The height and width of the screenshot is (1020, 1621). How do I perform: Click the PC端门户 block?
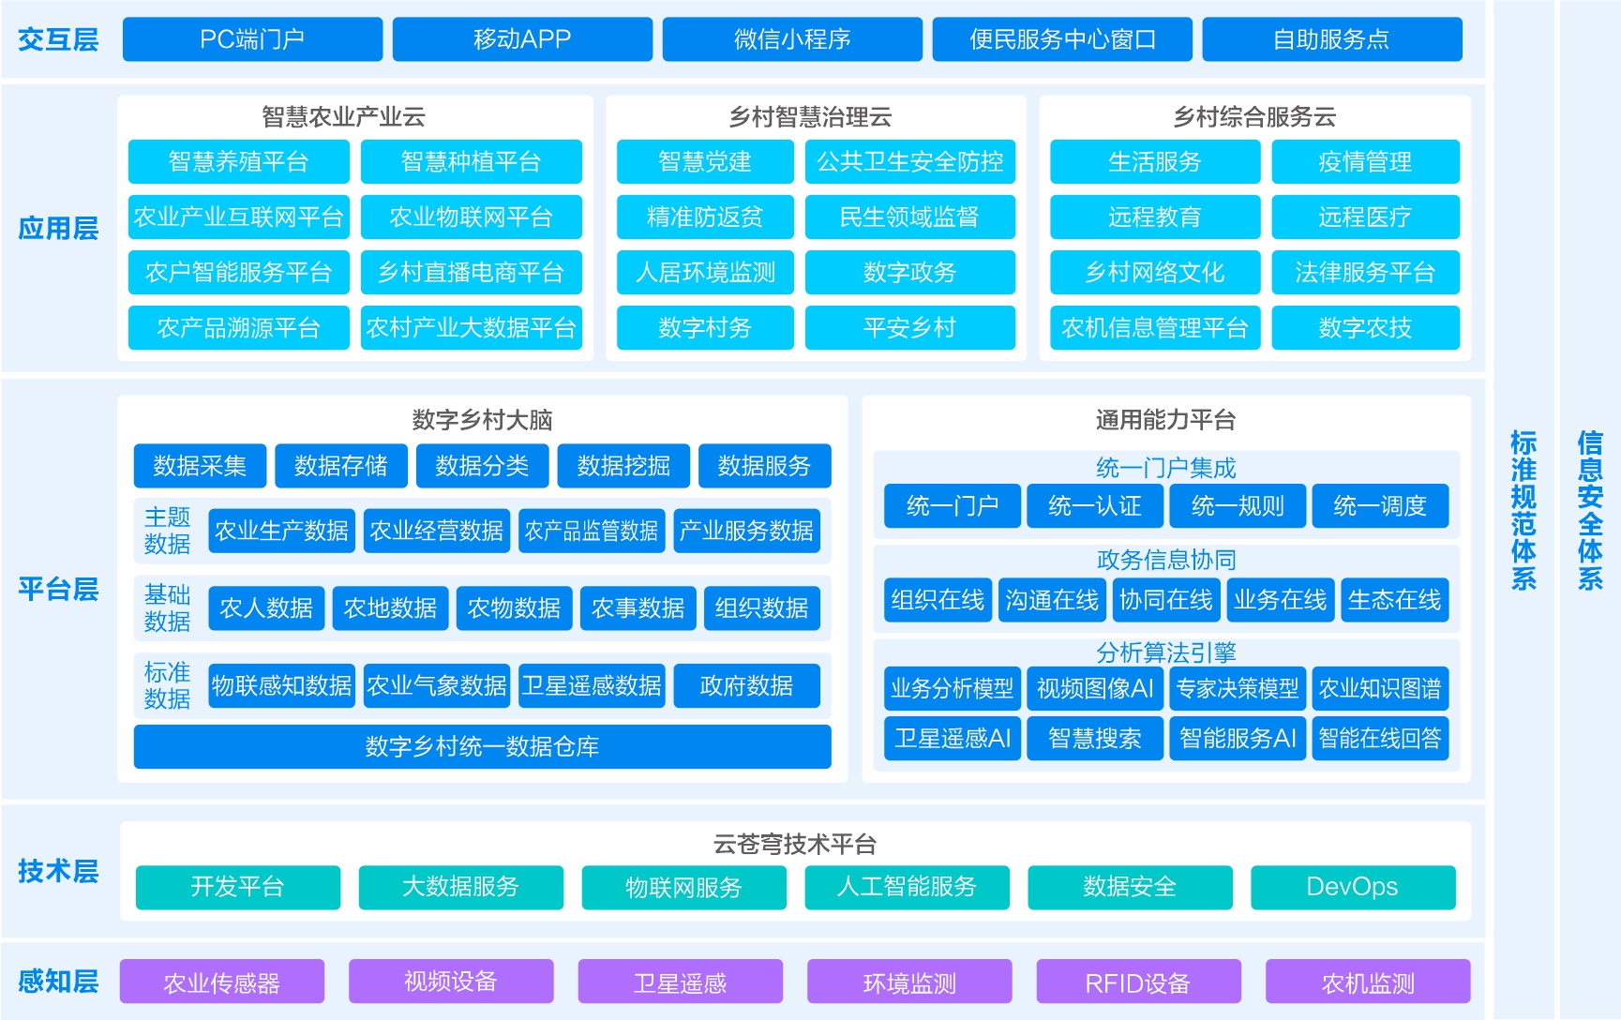[x=252, y=39]
